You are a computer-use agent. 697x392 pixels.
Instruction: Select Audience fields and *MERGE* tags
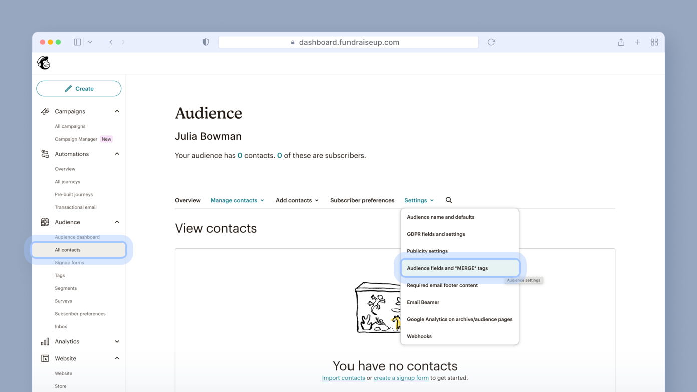[x=447, y=268]
